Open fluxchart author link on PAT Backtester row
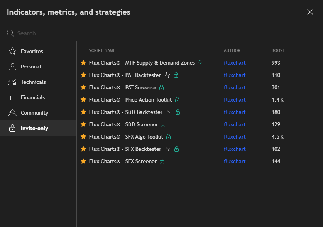323x227 pixels. click(235, 75)
